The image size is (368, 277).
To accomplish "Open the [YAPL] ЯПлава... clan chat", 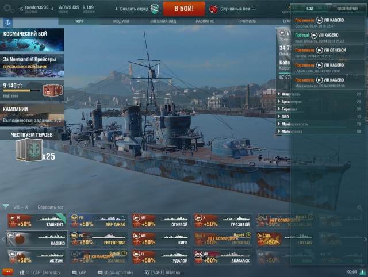I will (x=164, y=272).
